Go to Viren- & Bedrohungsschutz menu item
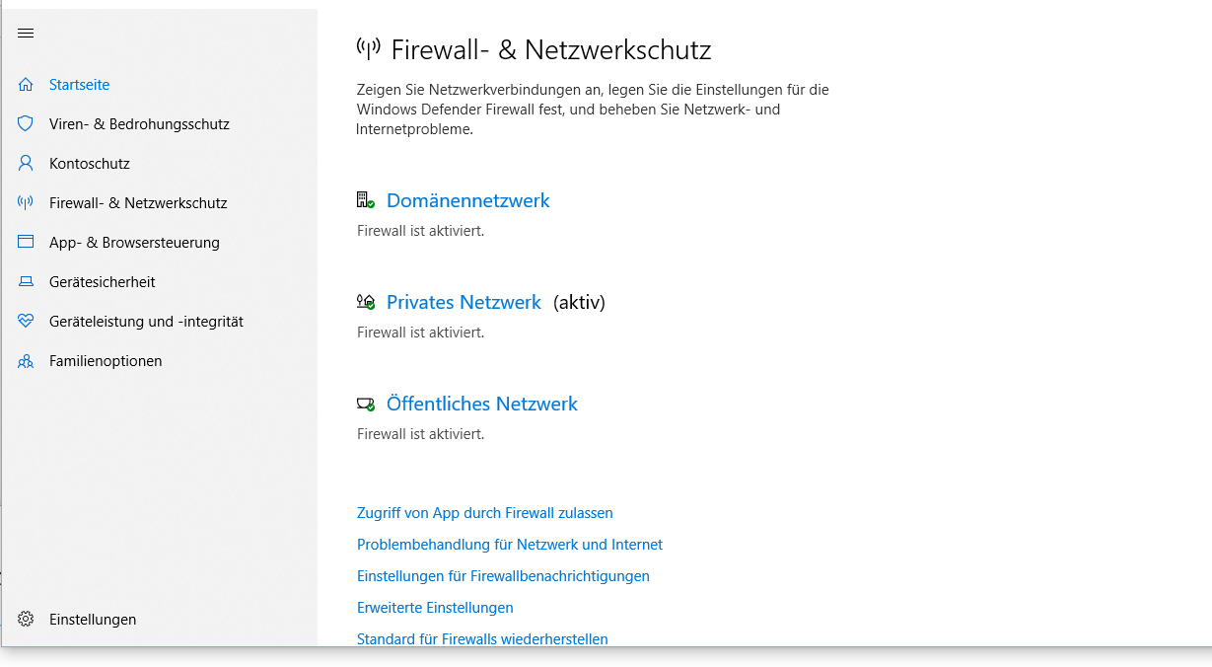This screenshot has height=667, width=1212. (x=139, y=124)
